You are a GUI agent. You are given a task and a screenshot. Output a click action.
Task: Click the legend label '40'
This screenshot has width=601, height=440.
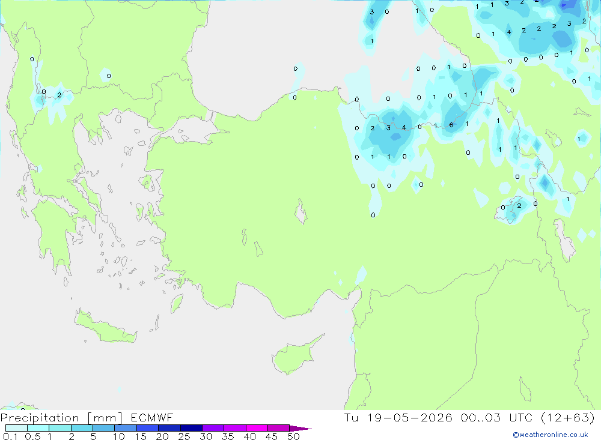250,436
